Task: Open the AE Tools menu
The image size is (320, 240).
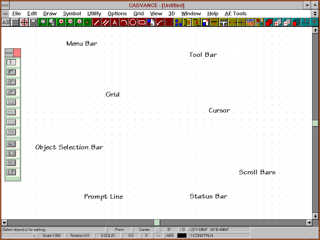Action: [235, 14]
